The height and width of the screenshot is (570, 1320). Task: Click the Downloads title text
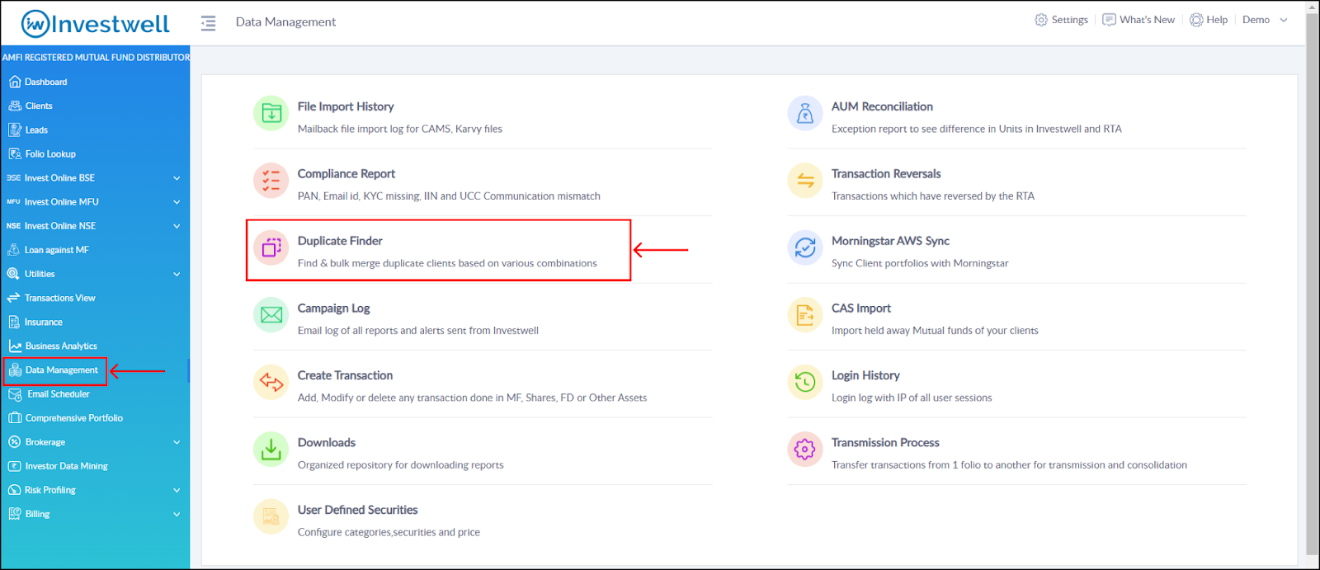pyautogui.click(x=326, y=443)
